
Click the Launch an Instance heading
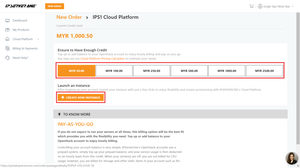pyautogui.click(x=74, y=85)
